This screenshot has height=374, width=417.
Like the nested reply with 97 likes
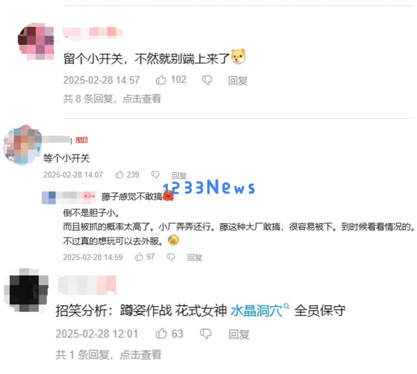coord(139,257)
